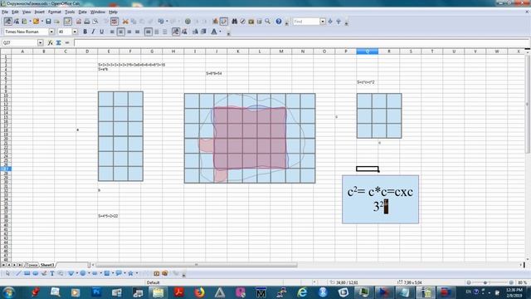Click the Copy icon in the toolbar
Image resolution: width=531 pixels, height=299 pixels.
(134, 22)
